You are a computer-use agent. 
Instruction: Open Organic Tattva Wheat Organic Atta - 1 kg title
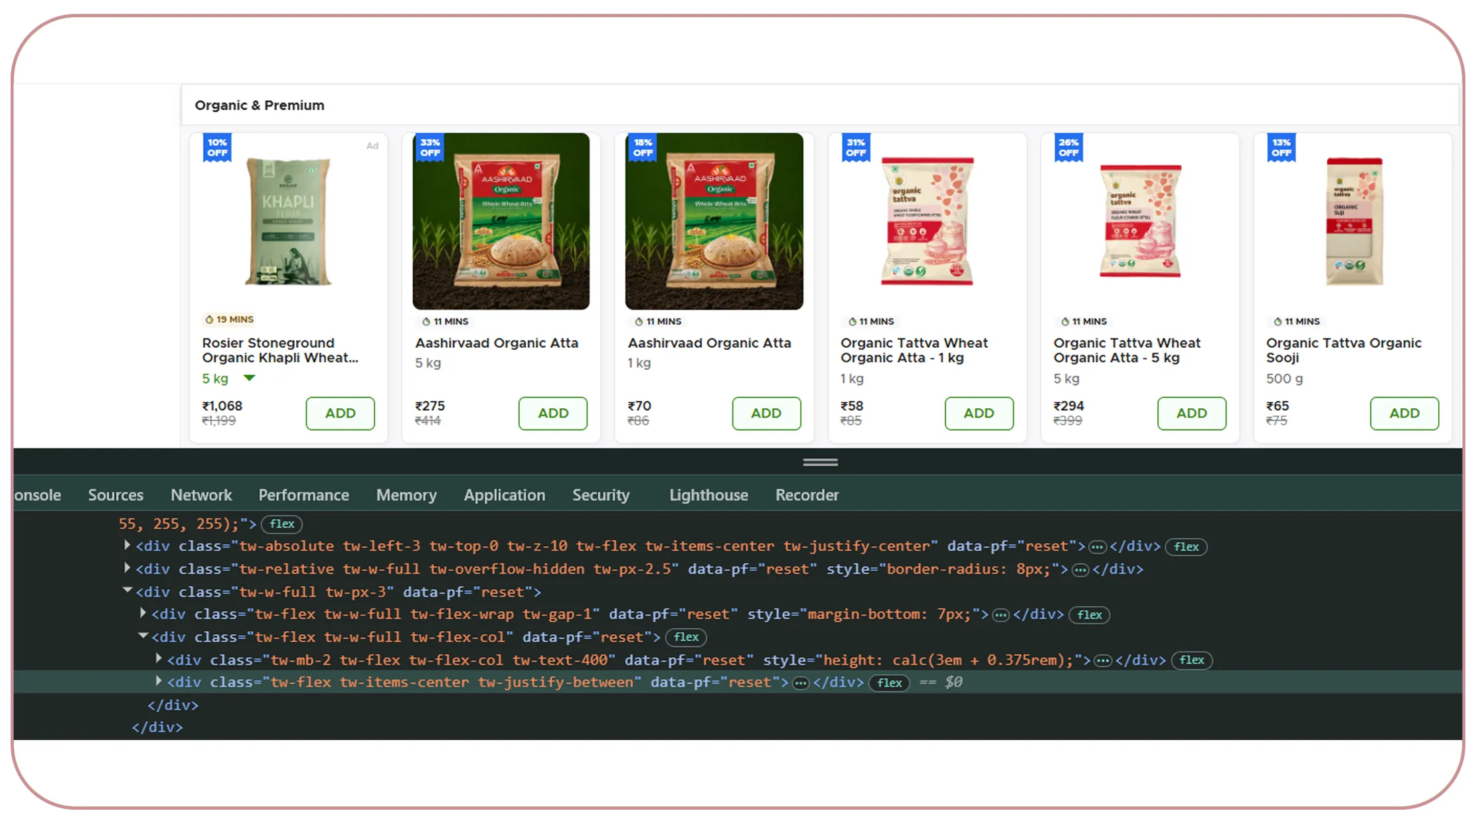coord(914,350)
